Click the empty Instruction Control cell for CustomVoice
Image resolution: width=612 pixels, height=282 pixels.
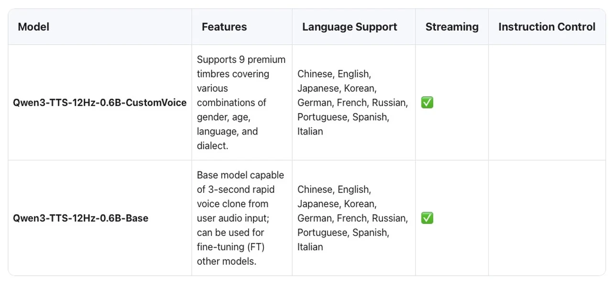[x=546, y=102]
